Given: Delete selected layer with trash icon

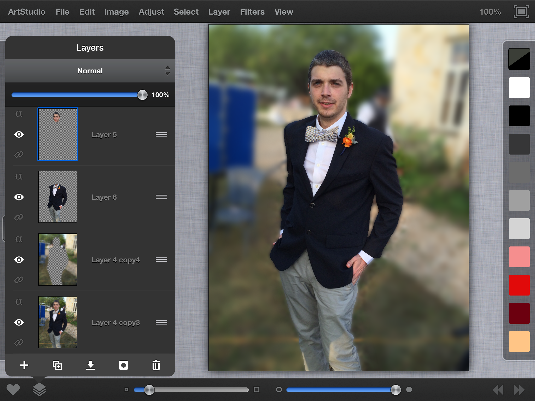Looking at the screenshot, I should point(156,365).
